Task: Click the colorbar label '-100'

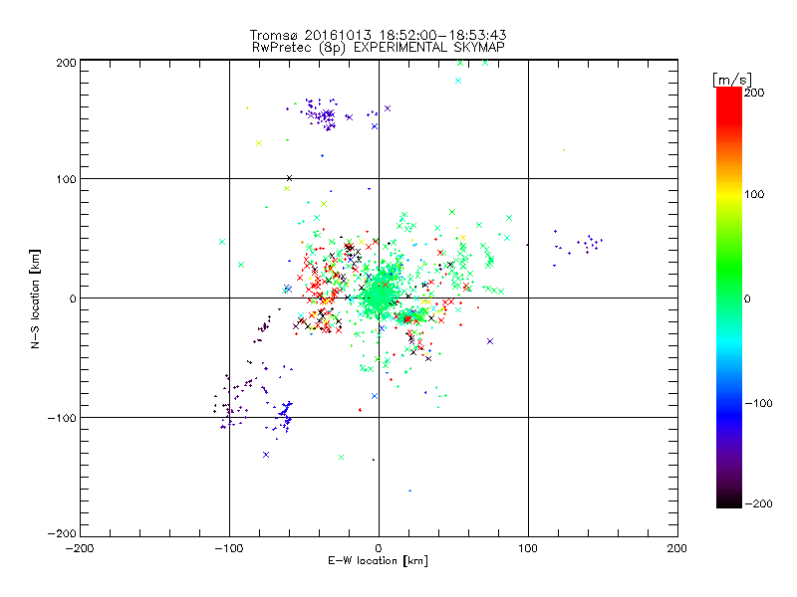Action: [759, 403]
